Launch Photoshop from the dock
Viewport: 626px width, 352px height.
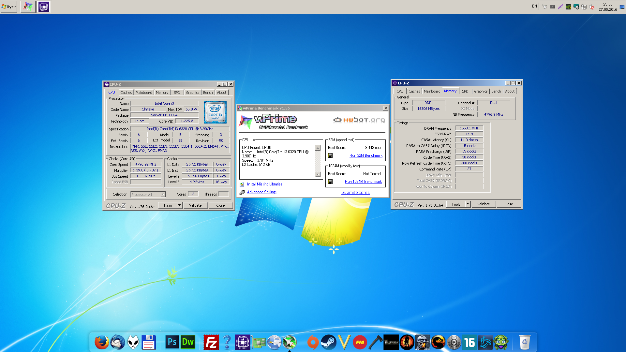(172, 342)
